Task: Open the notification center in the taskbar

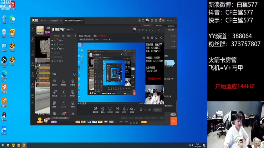Action: point(204,145)
